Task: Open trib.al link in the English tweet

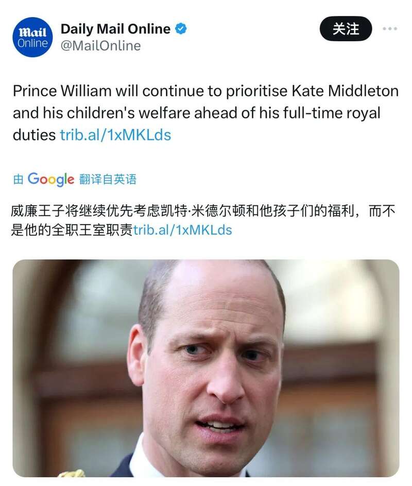Action: (115, 135)
